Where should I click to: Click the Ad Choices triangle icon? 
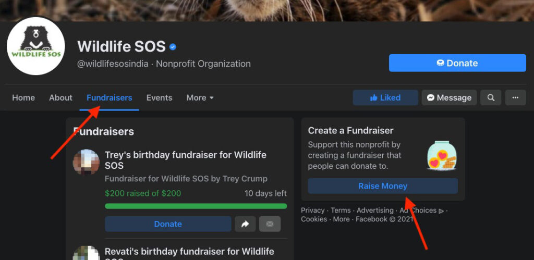pyautogui.click(x=441, y=211)
